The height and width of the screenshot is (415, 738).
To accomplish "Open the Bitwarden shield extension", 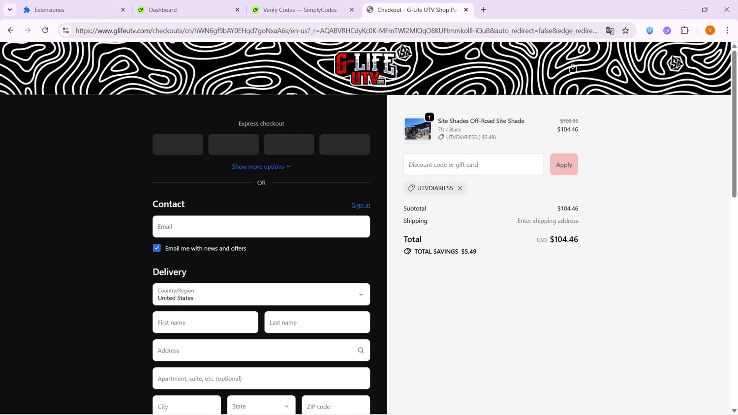I will click(x=650, y=30).
